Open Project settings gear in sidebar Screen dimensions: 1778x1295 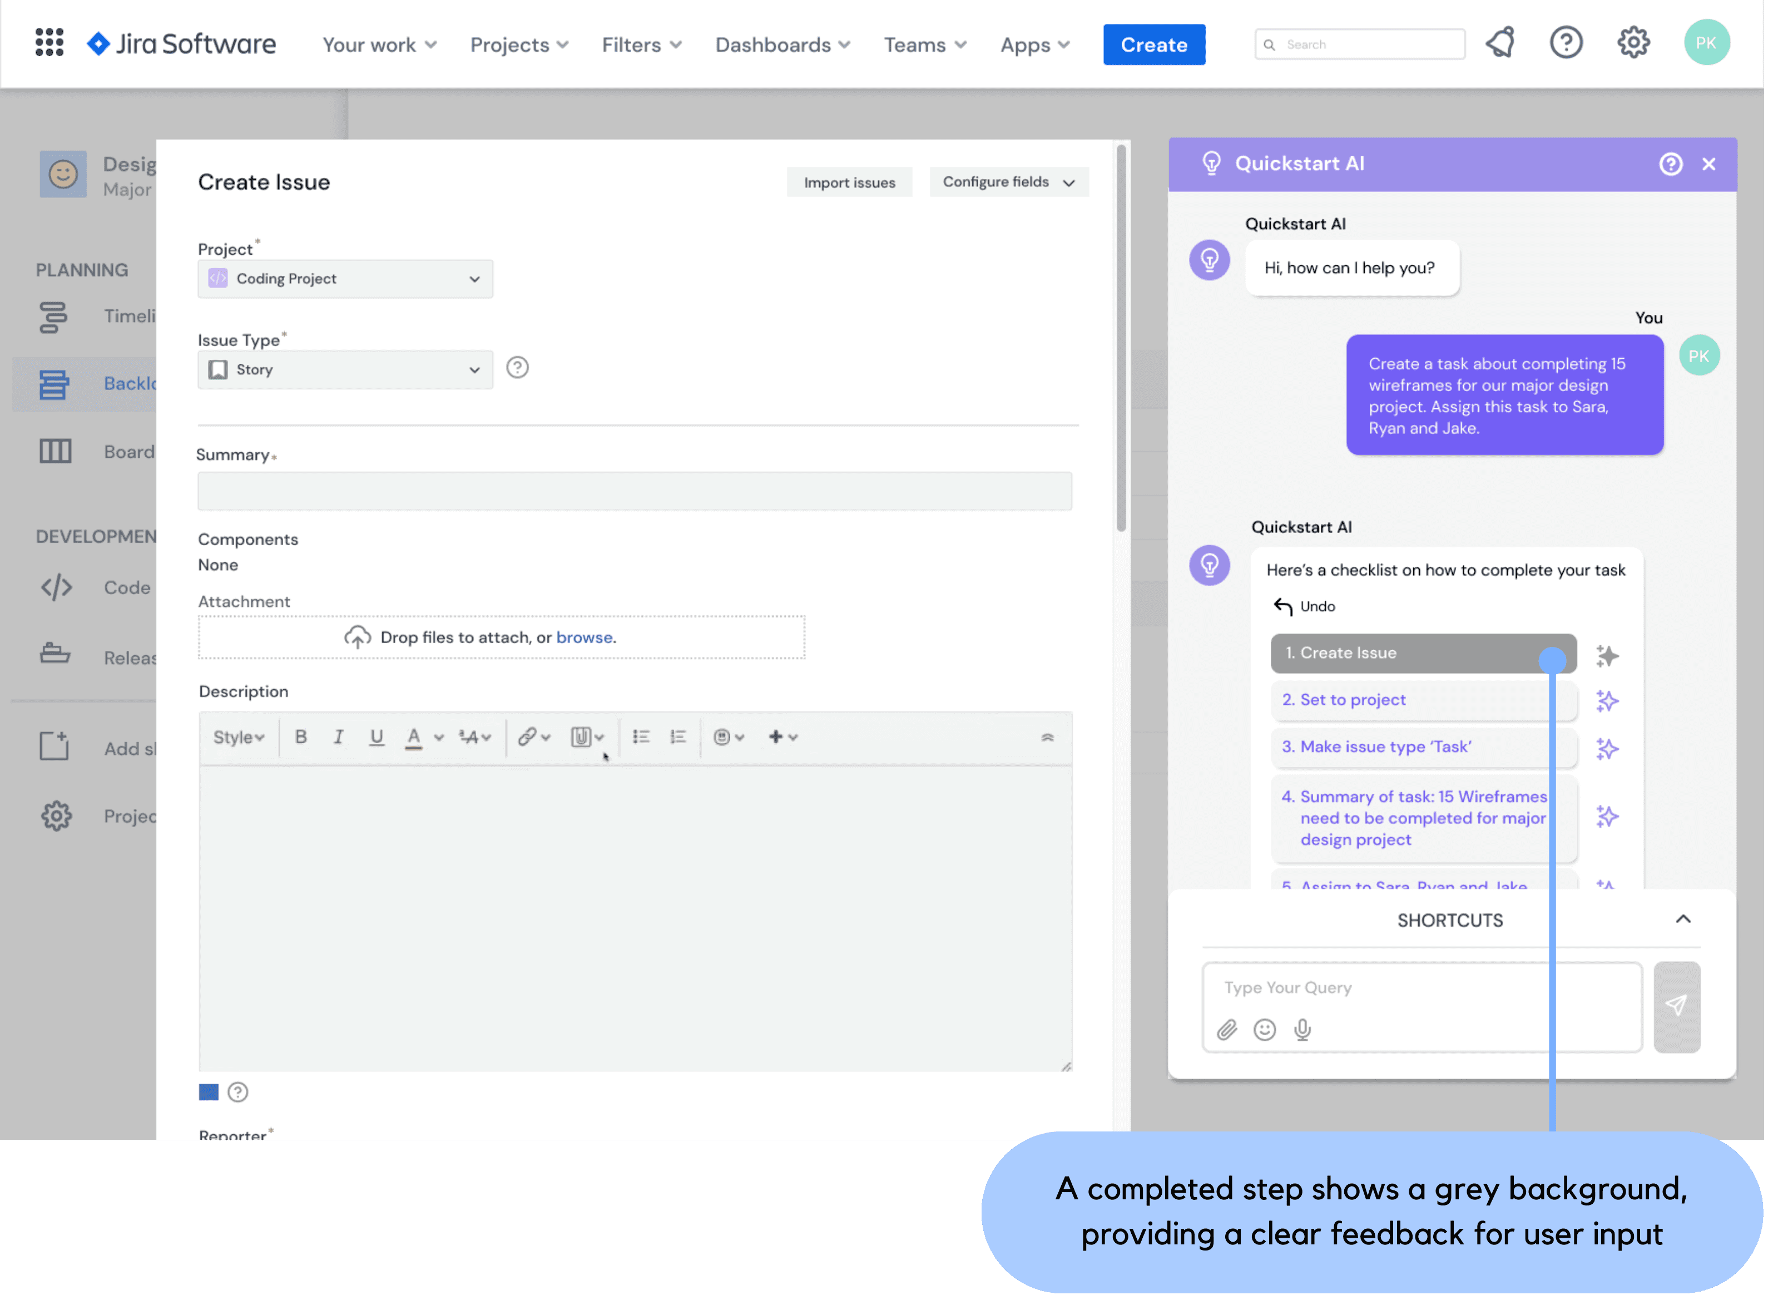[56, 817]
